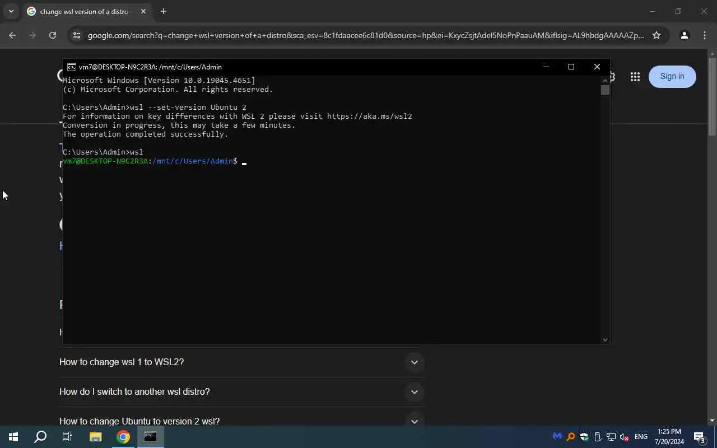This screenshot has height=448, width=717.
Task: Open Windows Security shield tray icon
Action: point(584,437)
